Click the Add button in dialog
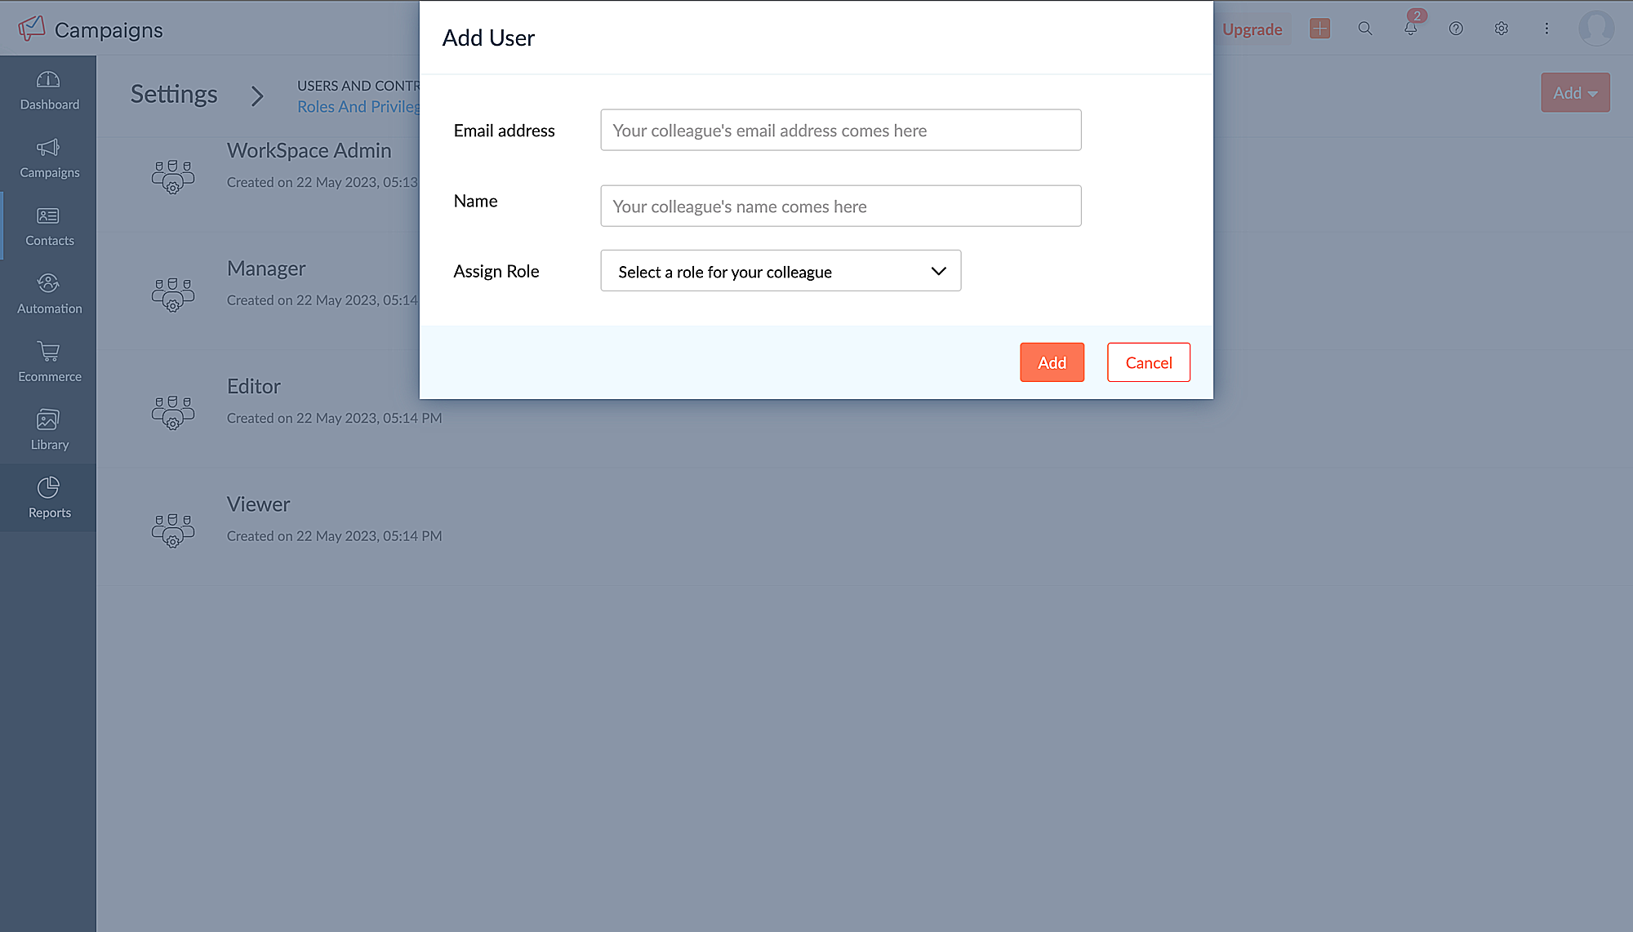Screen dimensions: 1633x932 click(x=1052, y=362)
